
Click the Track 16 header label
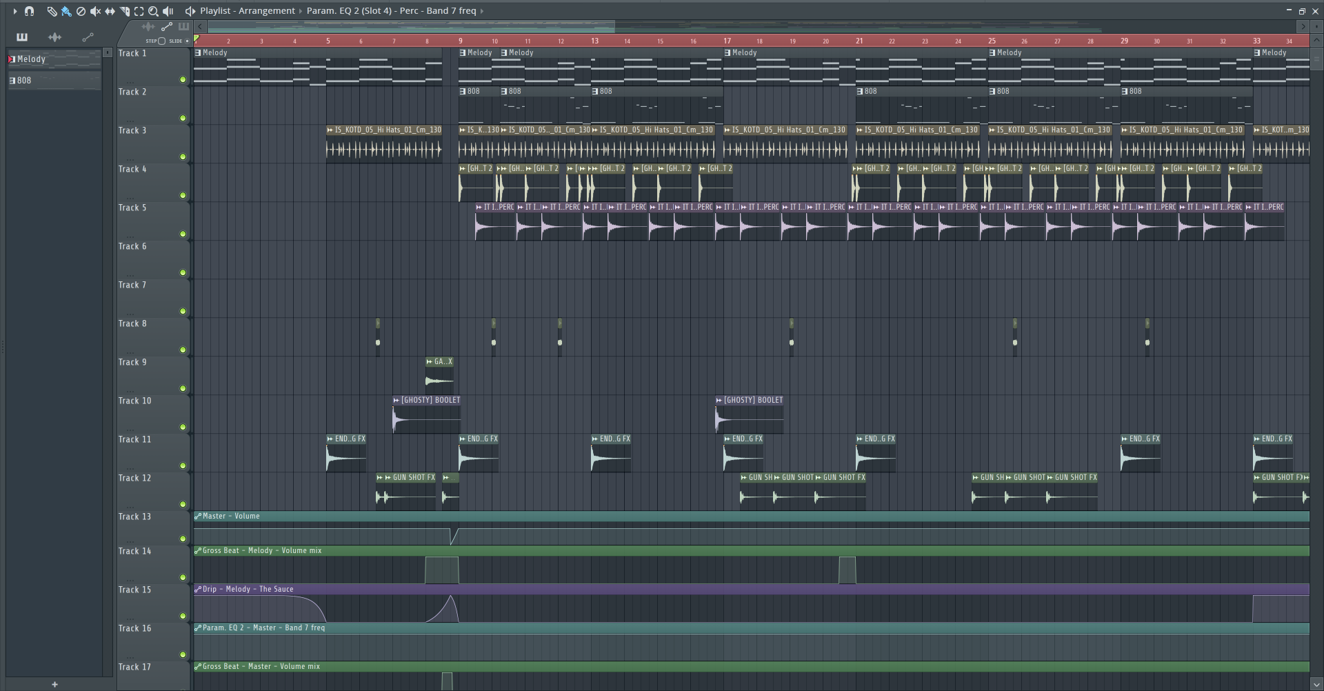tap(134, 628)
